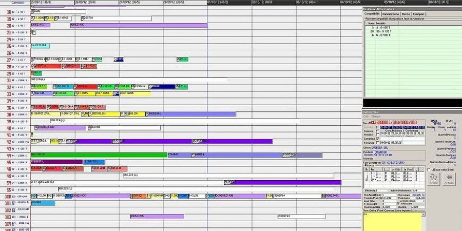462x231 pixels.
Task: Click the 27/09/12 date column header
Action: tap(141, 3)
